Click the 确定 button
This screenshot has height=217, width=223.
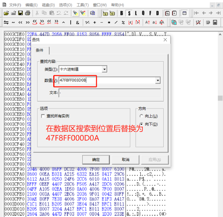[96, 160]
